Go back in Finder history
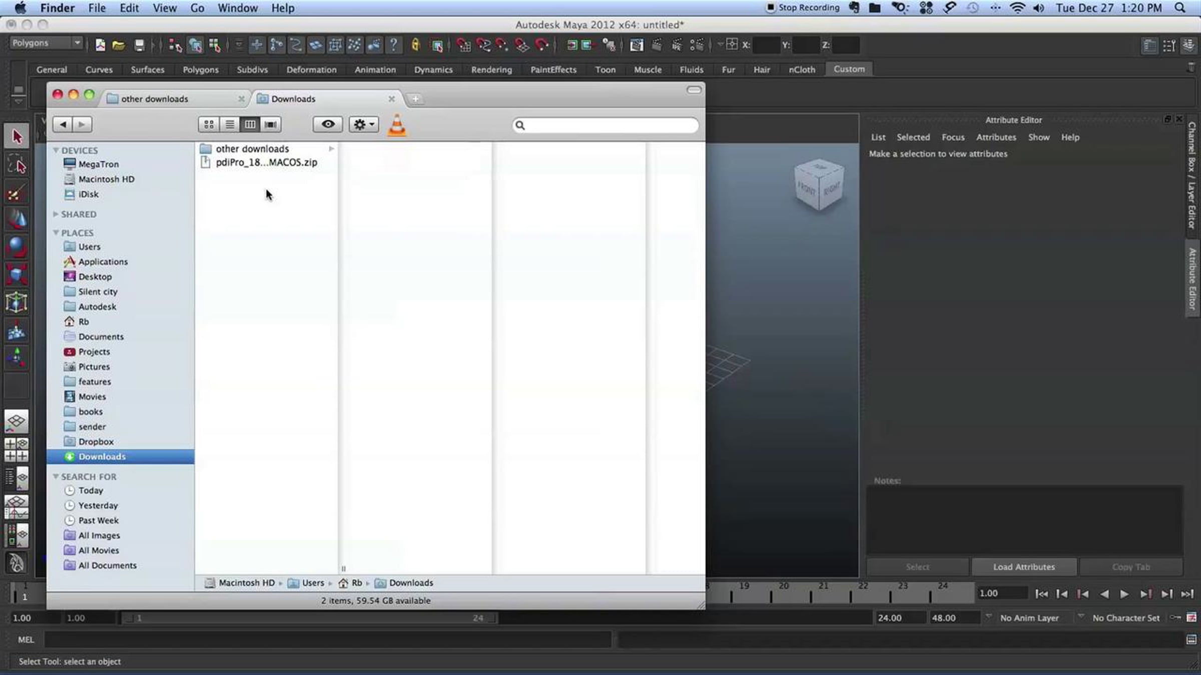Screen dimensions: 1201x675 tap(63, 124)
